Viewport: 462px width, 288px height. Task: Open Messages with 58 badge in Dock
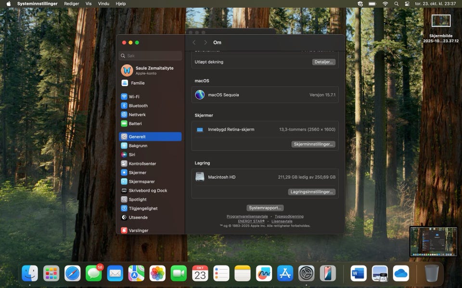94,273
